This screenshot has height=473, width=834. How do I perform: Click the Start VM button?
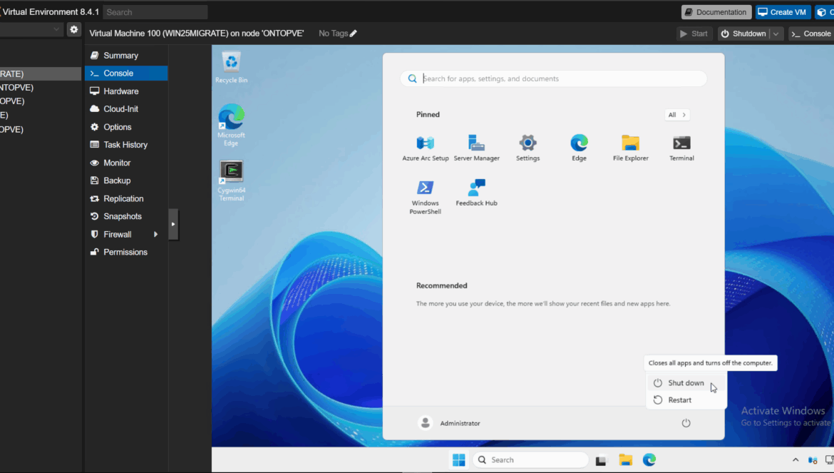(x=694, y=34)
